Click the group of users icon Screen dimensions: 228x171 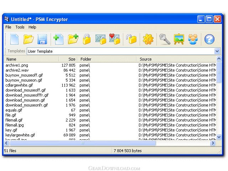(x=193, y=39)
